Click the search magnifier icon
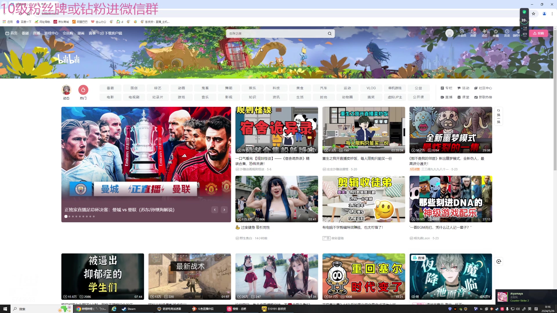The image size is (557, 313). coord(330,34)
